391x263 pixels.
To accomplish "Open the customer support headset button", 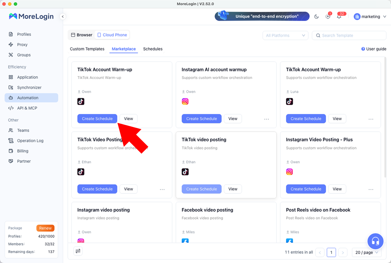I will (375, 241).
